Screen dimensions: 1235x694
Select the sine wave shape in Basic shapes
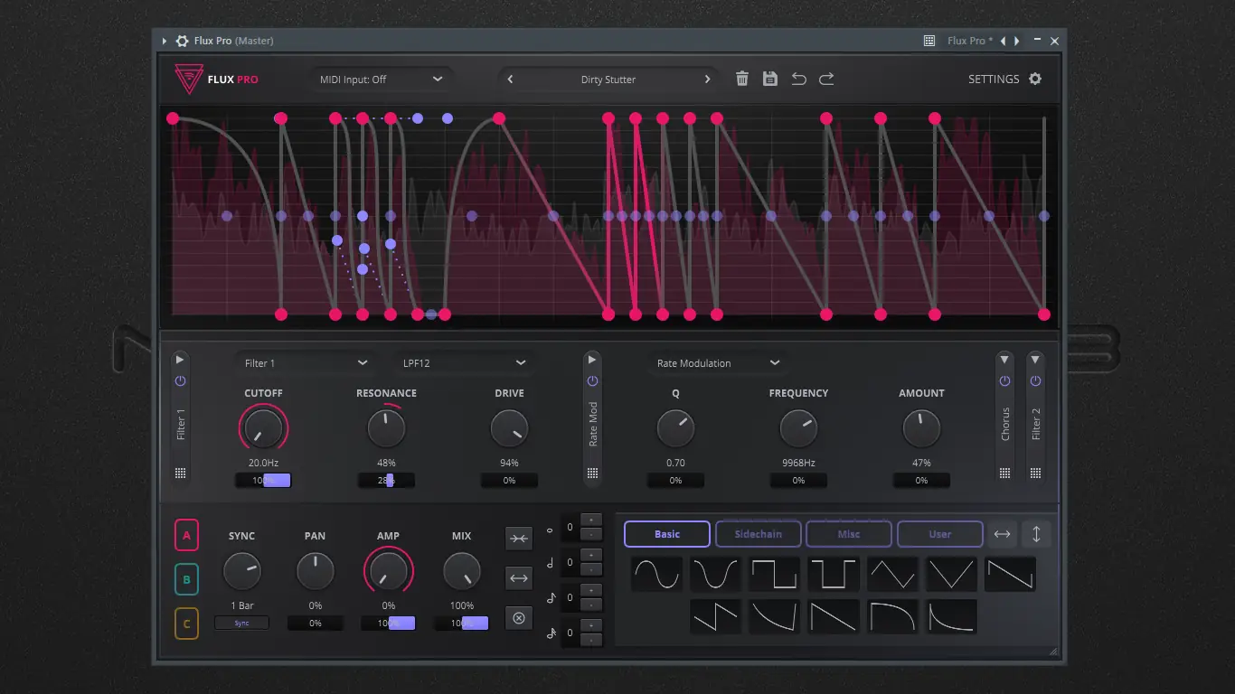click(x=656, y=574)
